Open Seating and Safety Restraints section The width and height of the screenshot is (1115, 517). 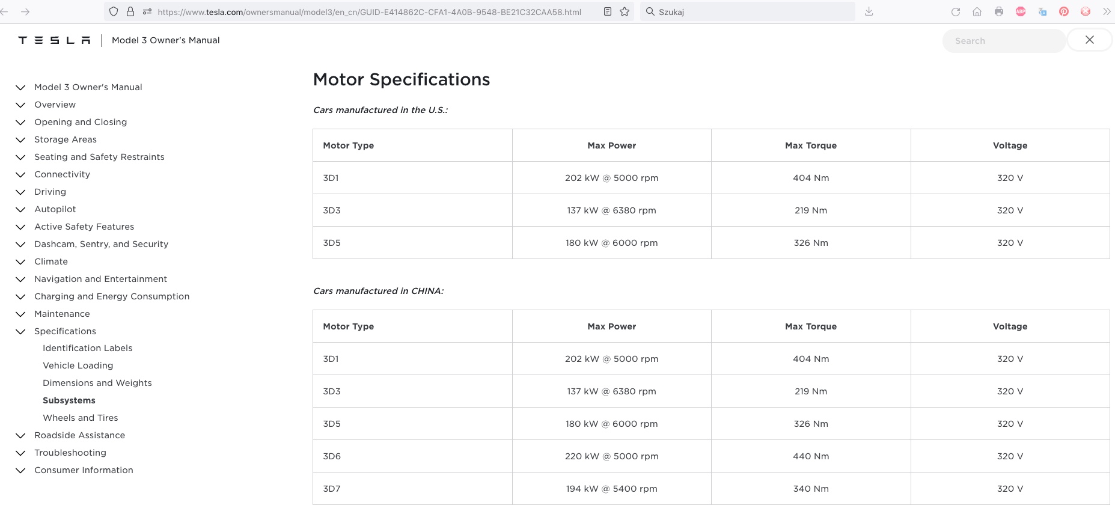[x=99, y=157]
